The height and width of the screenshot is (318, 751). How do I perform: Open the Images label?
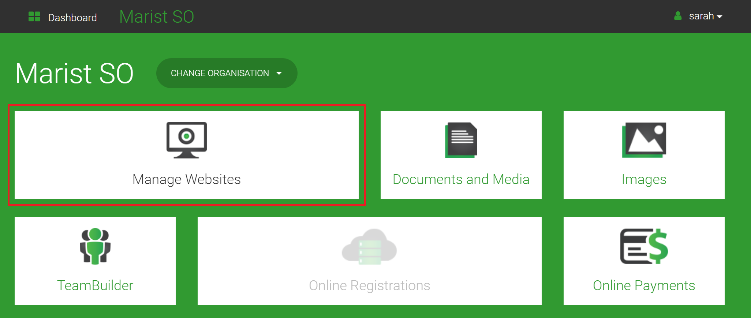coord(644,180)
